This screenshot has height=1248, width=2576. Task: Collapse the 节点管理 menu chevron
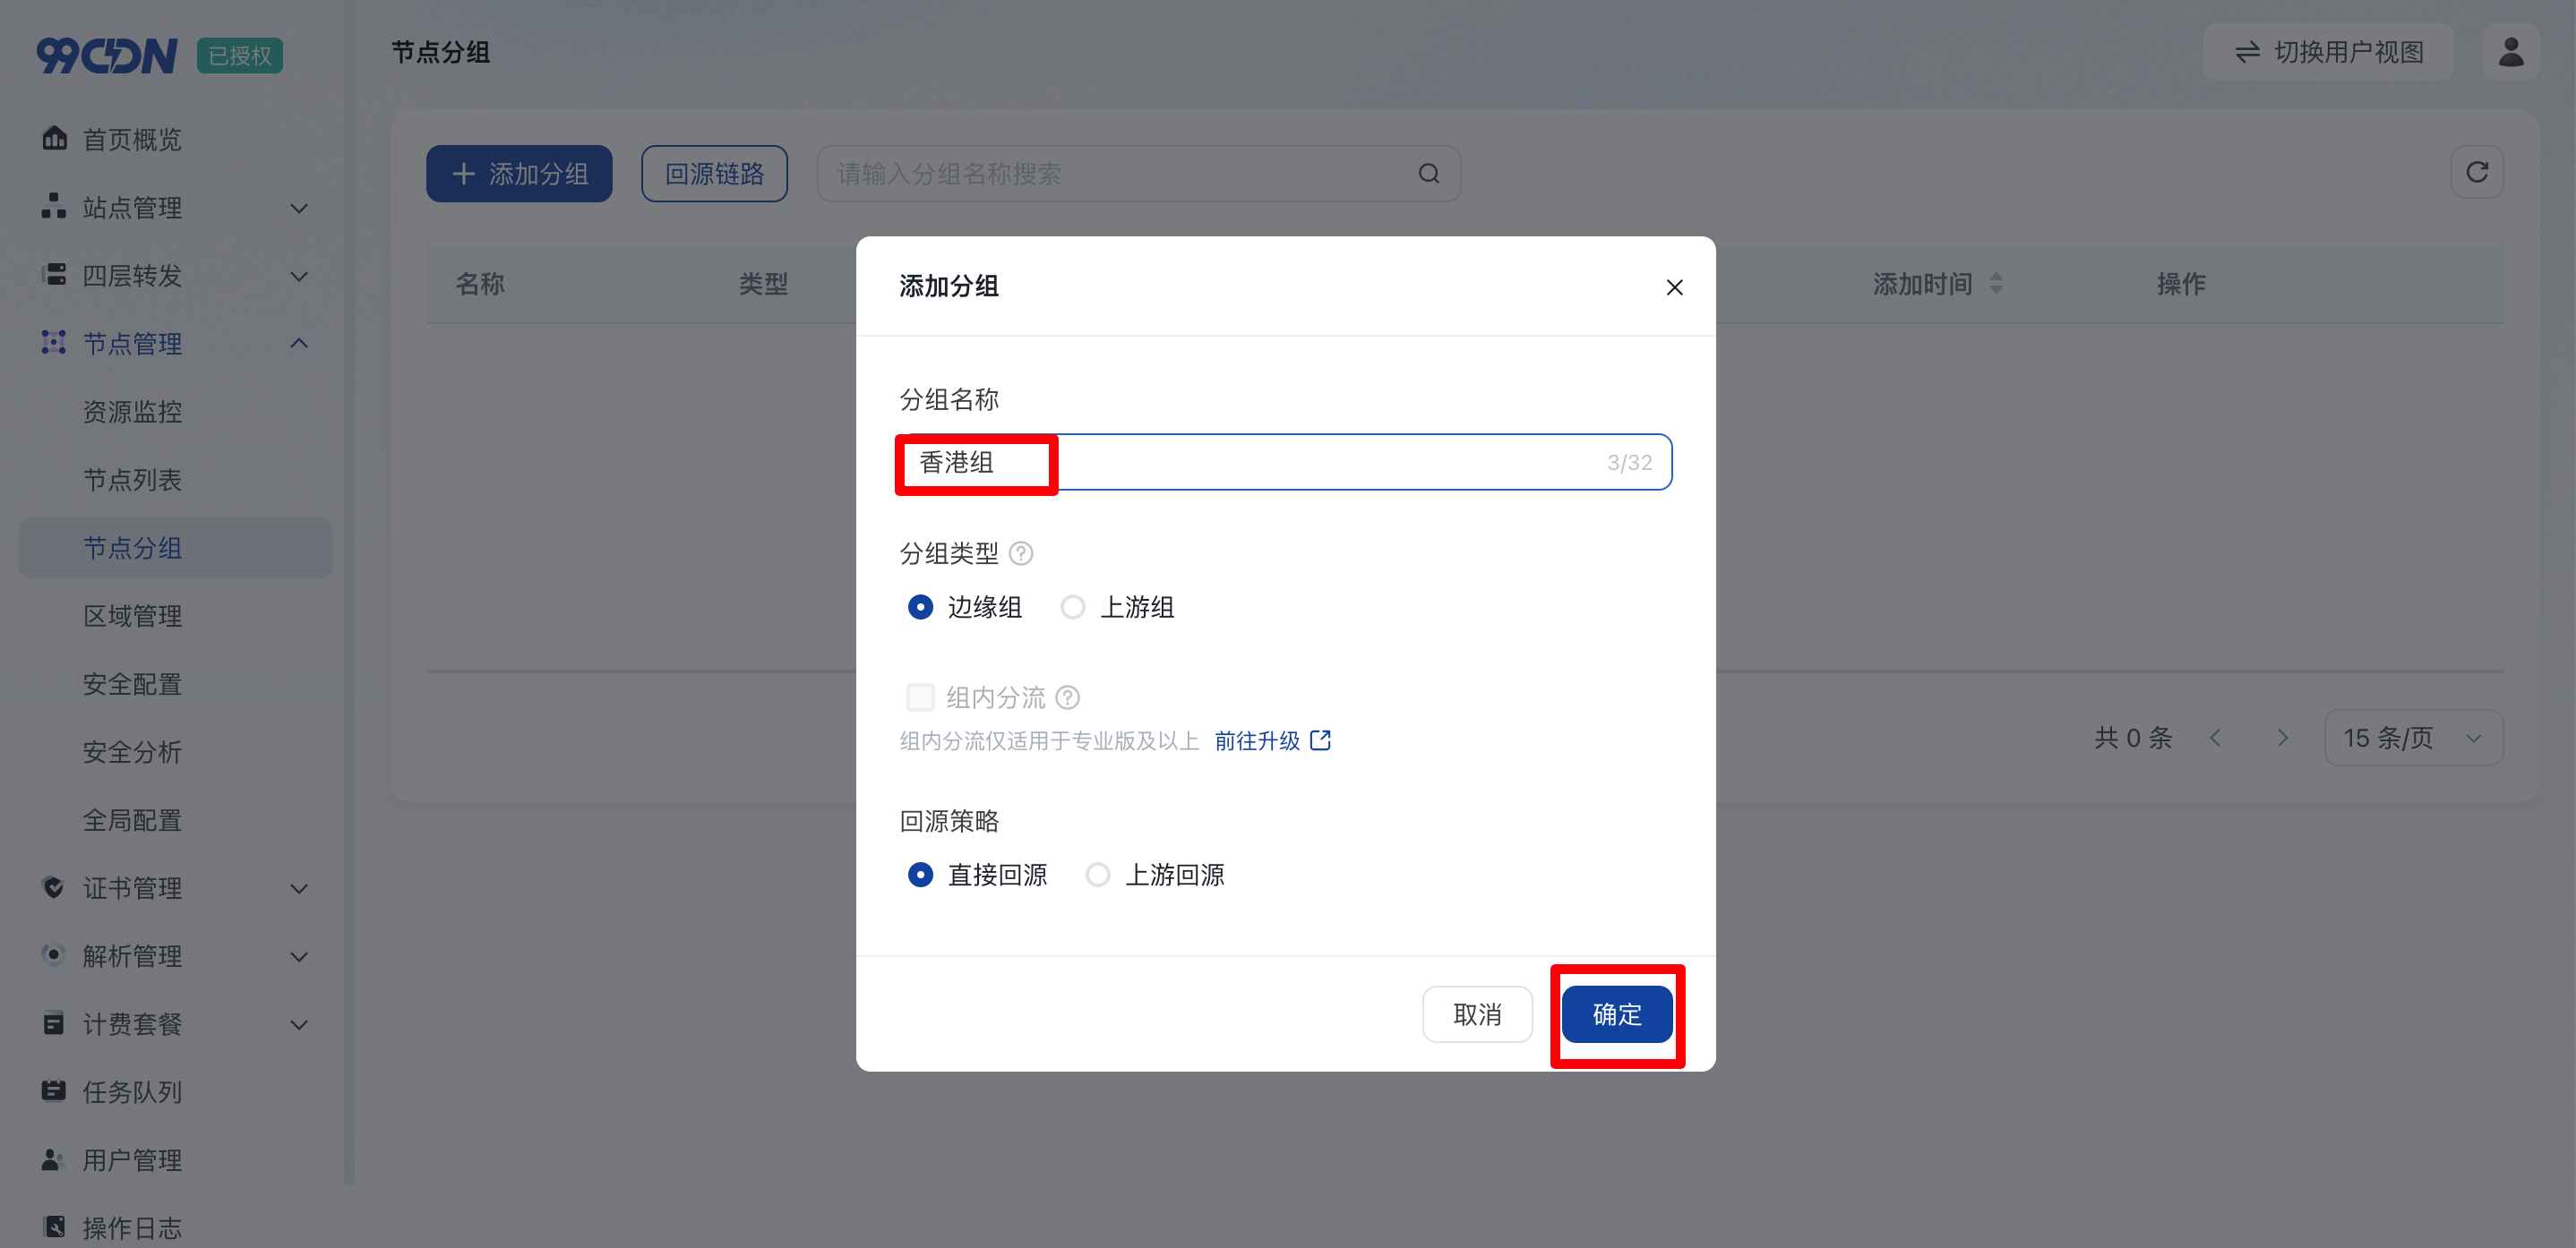298,343
